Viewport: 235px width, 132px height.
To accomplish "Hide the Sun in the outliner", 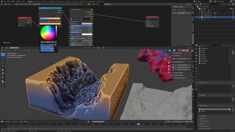I will pyautogui.click(x=233, y=19).
